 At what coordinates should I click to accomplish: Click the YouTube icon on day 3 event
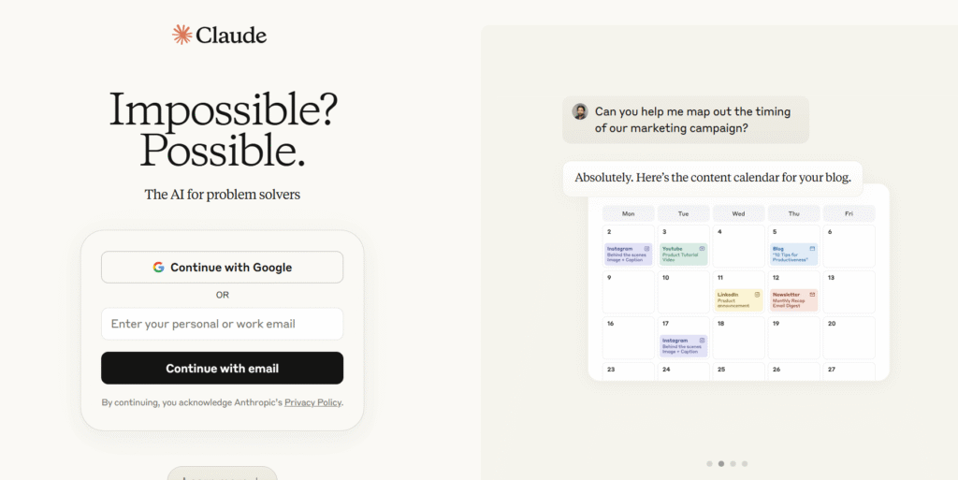[702, 249]
